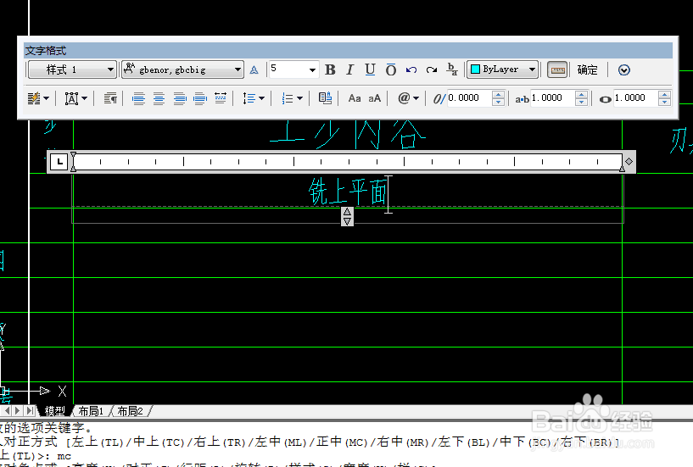Screen dimensions: 693x467
Task: Click 确定 to confirm text
Action: [x=587, y=69]
